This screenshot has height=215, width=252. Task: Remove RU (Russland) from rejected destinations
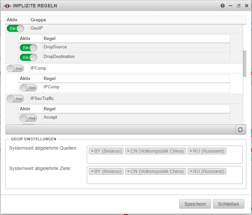pyautogui.click(x=191, y=171)
